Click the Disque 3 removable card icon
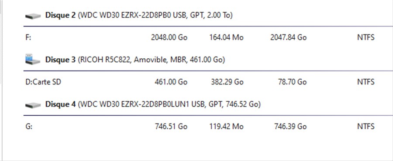 coord(33,60)
